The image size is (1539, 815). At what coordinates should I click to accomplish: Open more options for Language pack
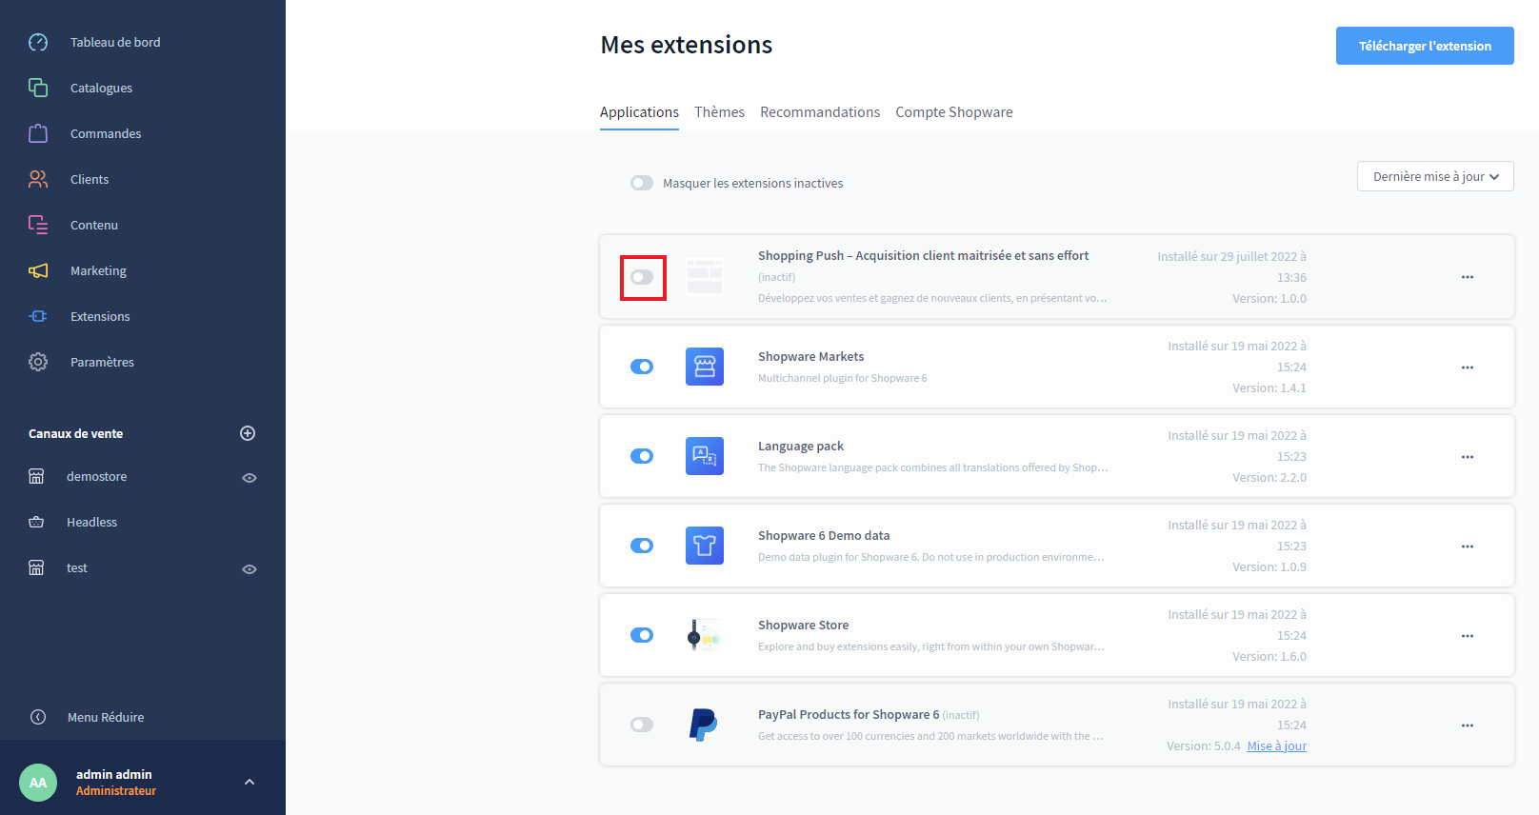1468,457
